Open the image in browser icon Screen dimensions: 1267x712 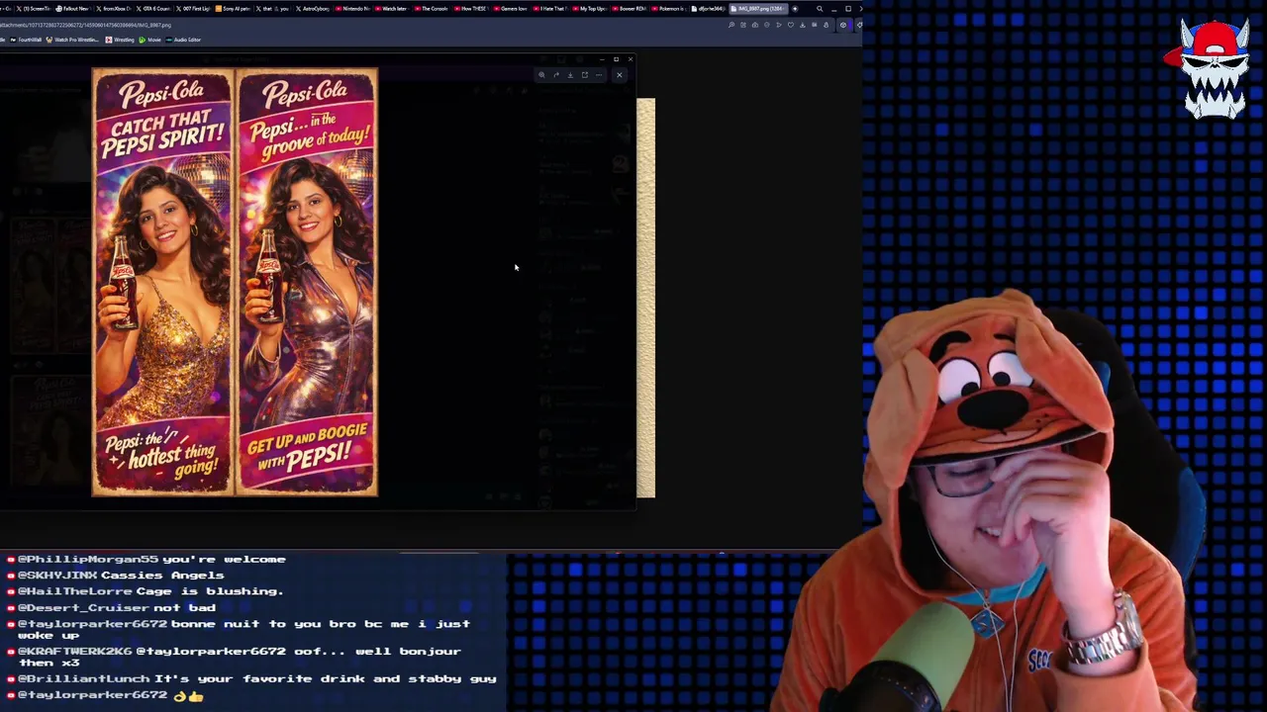[585, 75]
